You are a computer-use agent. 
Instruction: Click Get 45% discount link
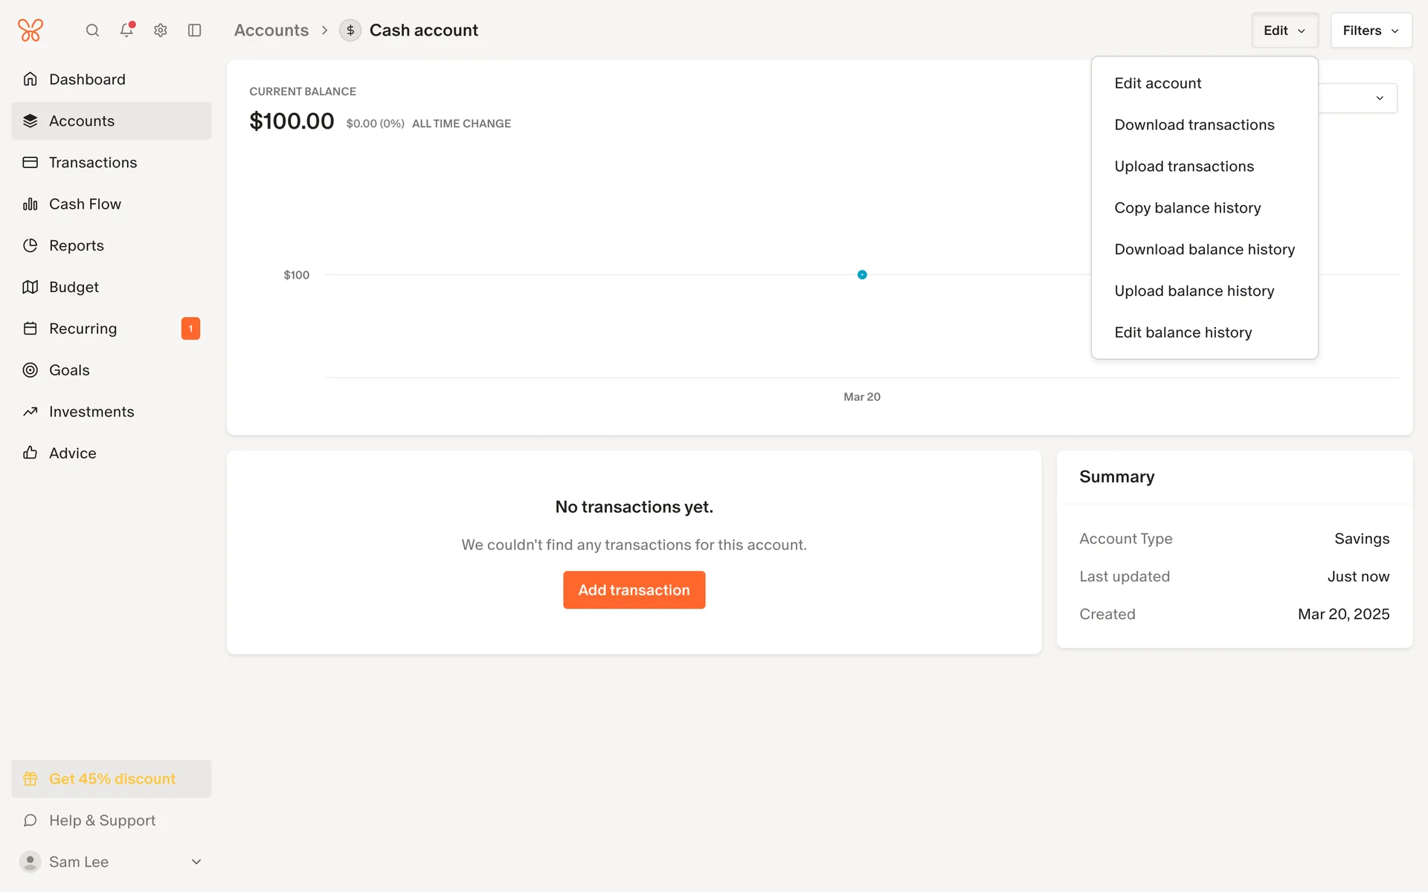pos(112,779)
